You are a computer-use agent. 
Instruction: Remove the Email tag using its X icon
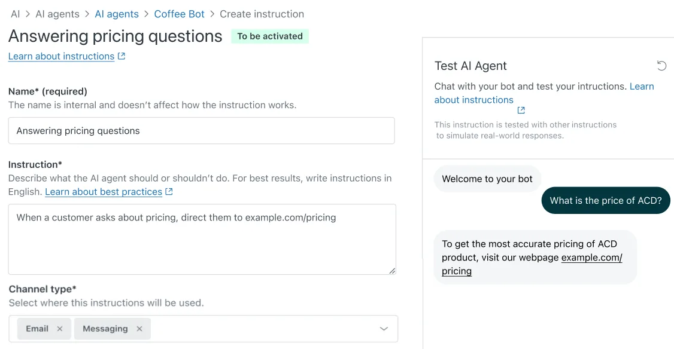(x=59, y=328)
